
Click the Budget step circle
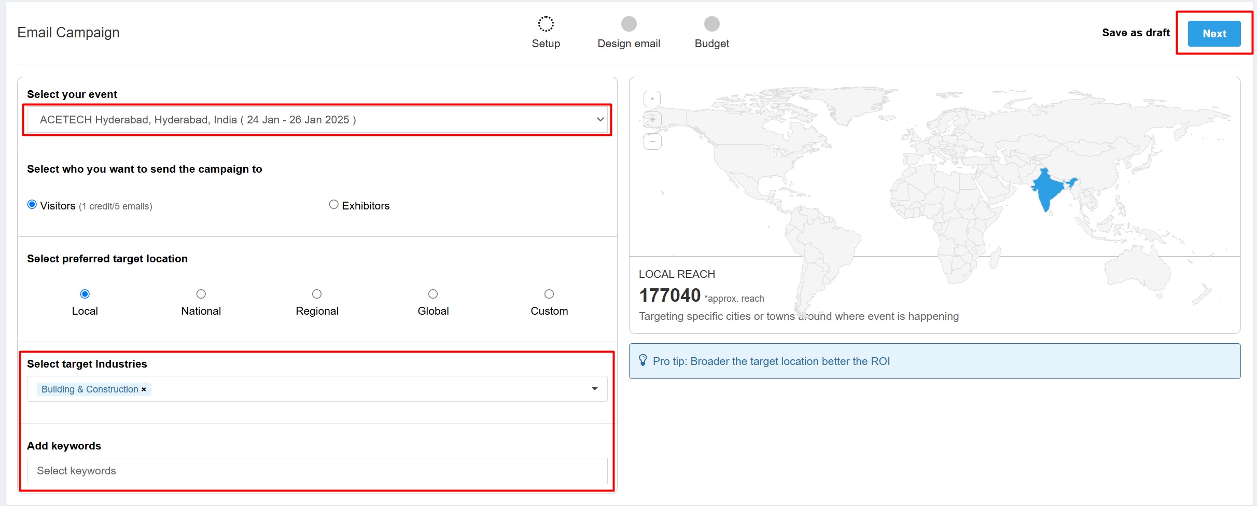[x=711, y=24]
